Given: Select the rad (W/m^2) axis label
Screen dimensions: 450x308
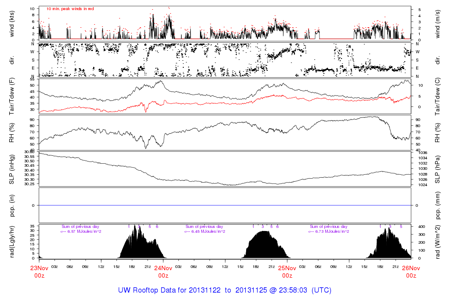Looking at the screenshot, I should [x=437, y=241].
